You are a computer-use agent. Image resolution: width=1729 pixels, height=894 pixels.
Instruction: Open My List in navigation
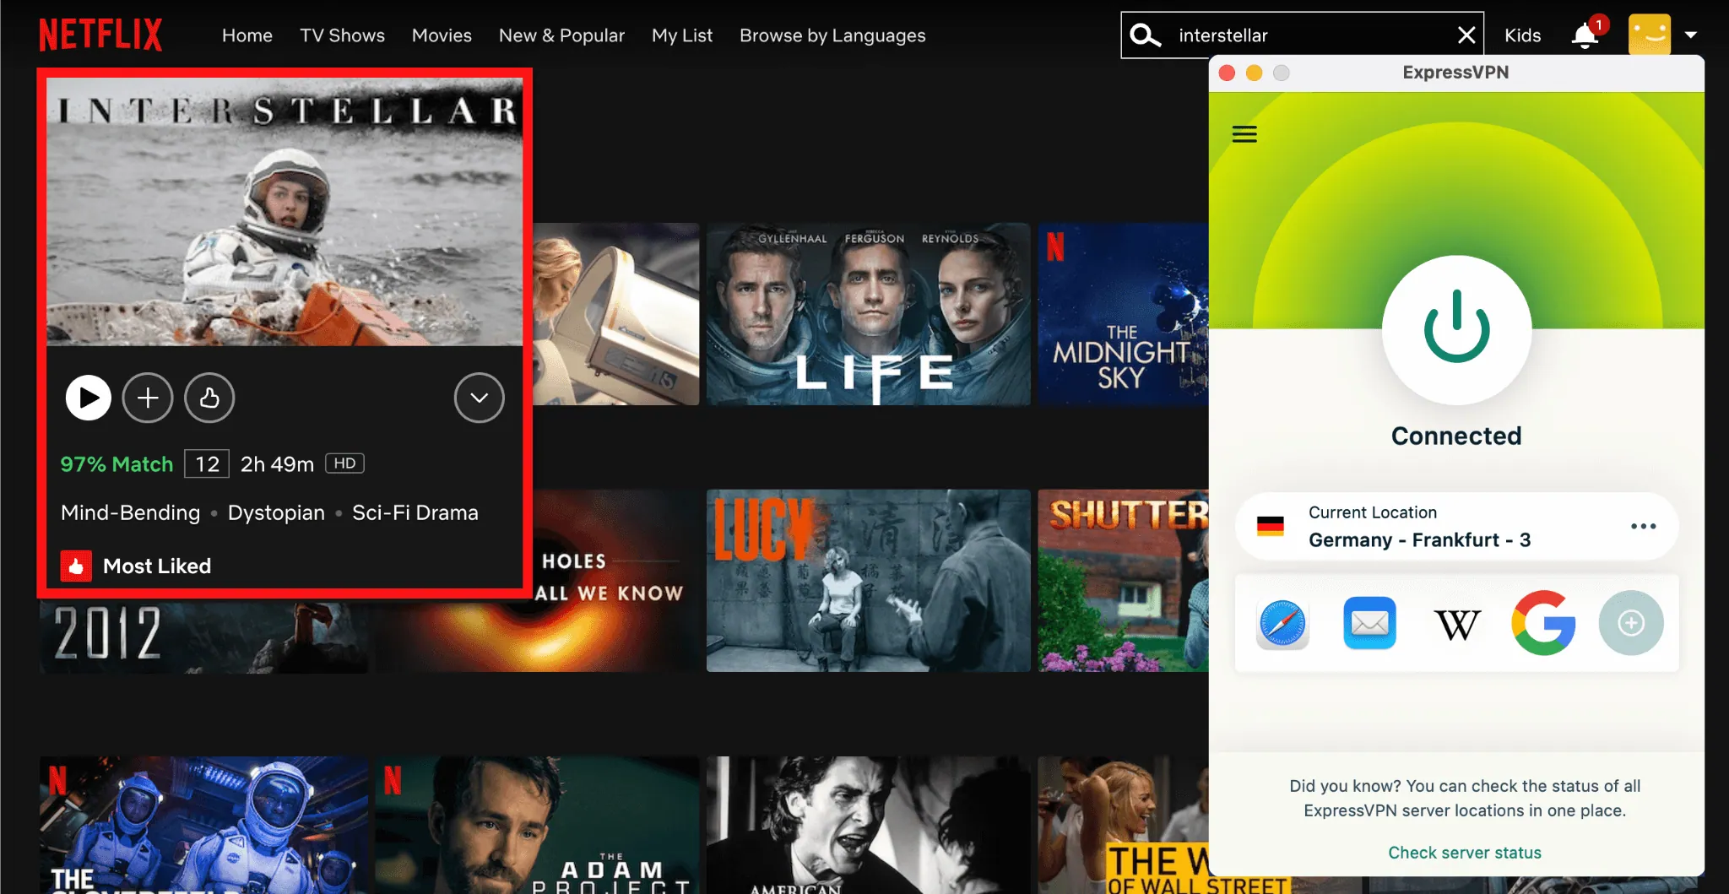682,35
